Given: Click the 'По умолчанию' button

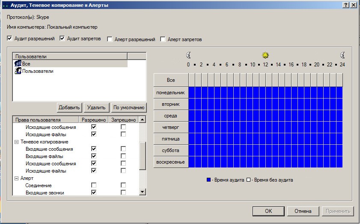Looking at the screenshot, I should click(x=129, y=108).
